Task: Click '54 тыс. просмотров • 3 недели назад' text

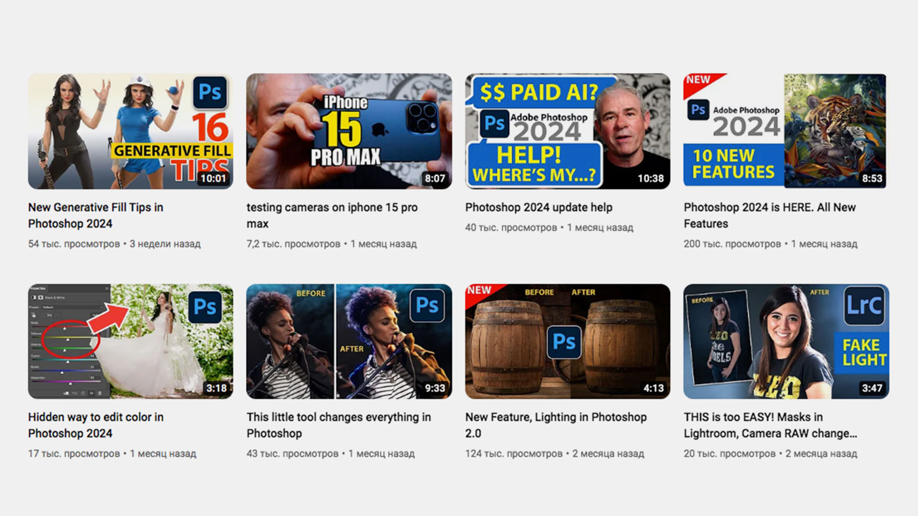Action: (x=114, y=244)
